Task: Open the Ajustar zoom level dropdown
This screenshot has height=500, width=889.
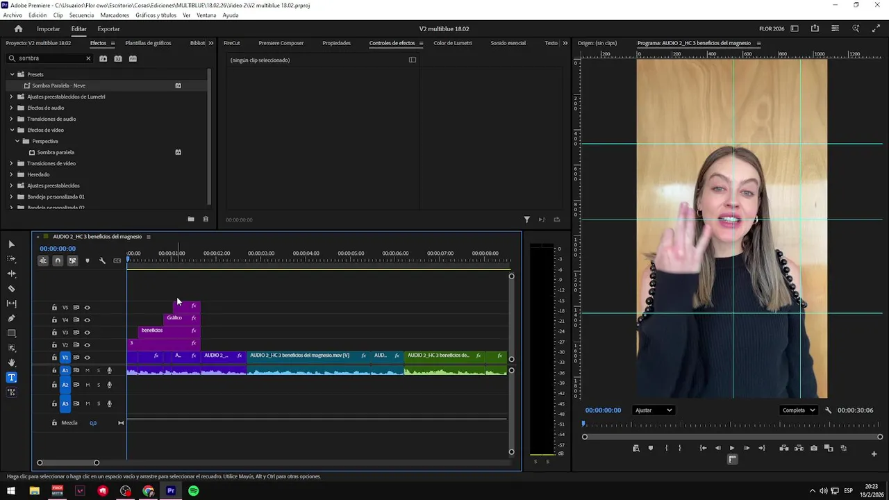Action: (654, 410)
